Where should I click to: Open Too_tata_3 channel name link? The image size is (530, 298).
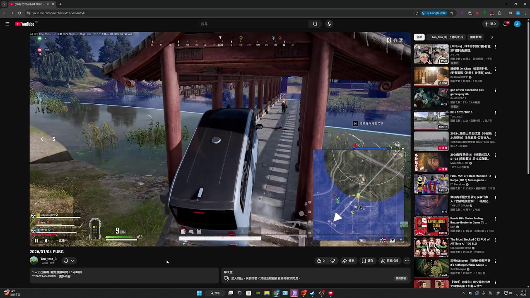(x=48, y=259)
